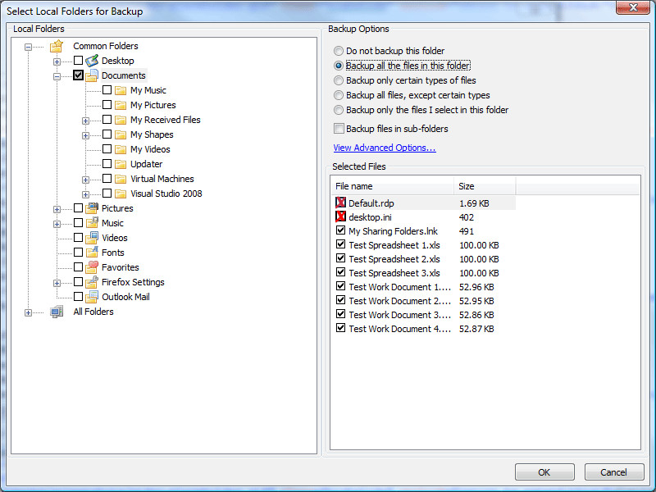Click the Visual Studio 2008 folder icon
Screen dimensions: 656x492
coord(121,194)
